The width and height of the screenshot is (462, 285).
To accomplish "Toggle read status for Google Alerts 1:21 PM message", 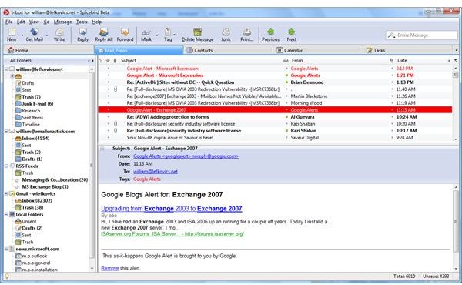I will tap(286, 75).
